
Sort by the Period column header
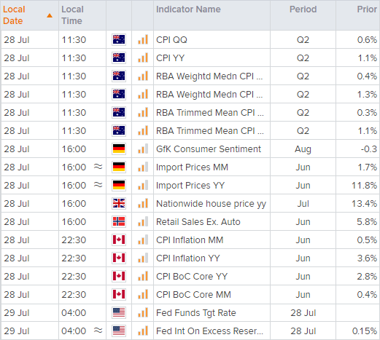tap(303, 9)
